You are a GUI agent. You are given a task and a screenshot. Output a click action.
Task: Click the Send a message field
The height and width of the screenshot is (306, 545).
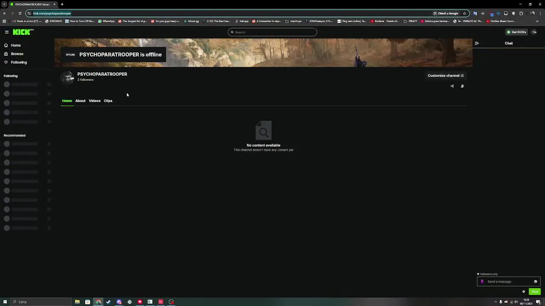[509, 281]
